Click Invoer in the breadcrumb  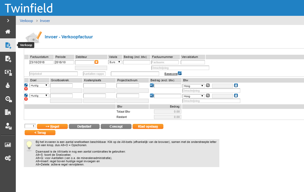pyautogui.click(x=45, y=21)
